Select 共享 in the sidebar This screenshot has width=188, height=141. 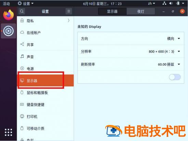point(45,45)
